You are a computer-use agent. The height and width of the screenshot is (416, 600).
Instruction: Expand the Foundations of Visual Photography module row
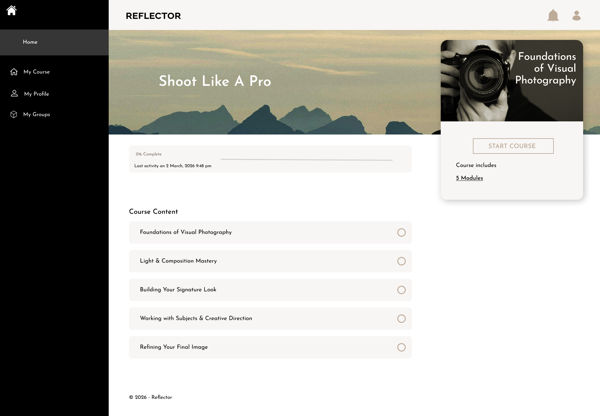[186, 232]
